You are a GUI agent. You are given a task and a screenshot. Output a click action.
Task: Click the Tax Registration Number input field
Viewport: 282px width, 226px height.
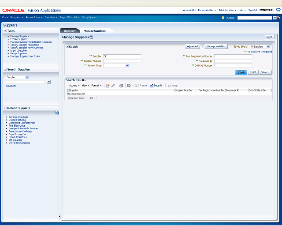[233, 56]
